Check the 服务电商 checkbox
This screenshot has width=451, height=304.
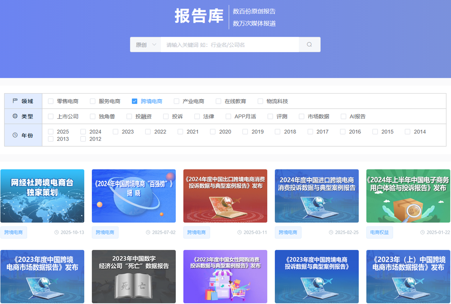[x=93, y=101]
